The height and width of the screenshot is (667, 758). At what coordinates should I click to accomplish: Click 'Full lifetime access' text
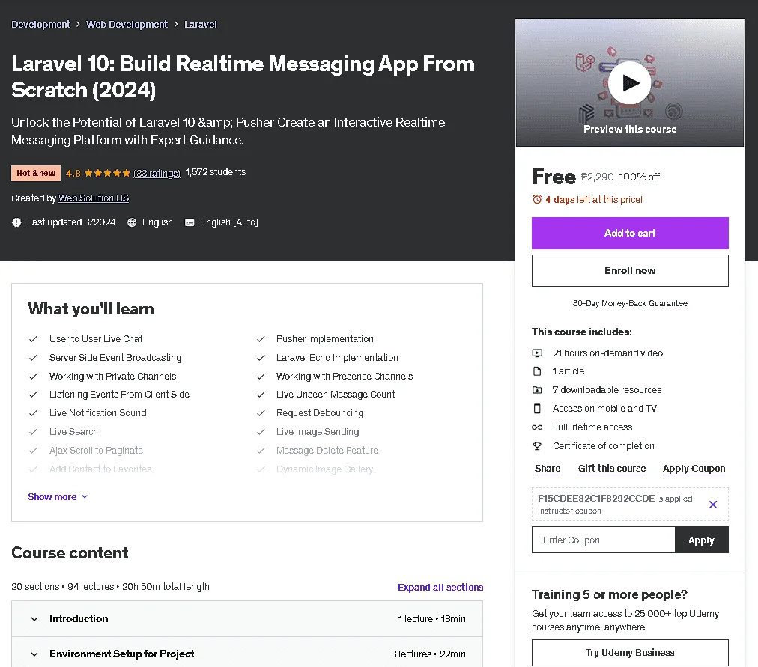592,427
